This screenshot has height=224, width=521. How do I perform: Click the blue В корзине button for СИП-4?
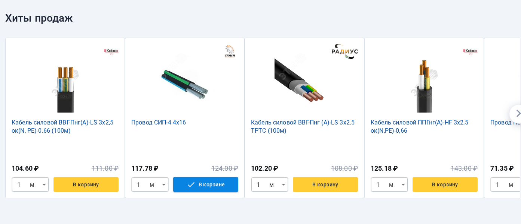pyautogui.click(x=206, y=184)
